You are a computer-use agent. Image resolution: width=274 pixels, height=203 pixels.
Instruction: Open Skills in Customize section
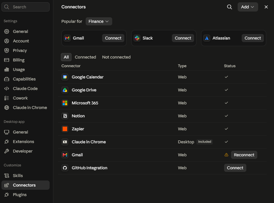[25, 176]
